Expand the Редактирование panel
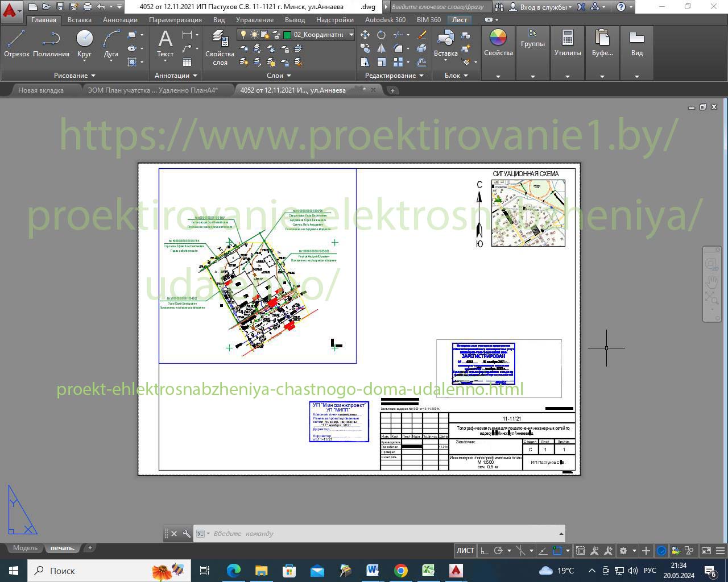 click(x=394, y=76)
